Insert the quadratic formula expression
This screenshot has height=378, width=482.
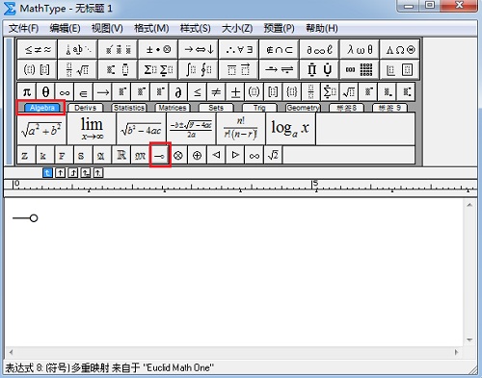(191, 129)
